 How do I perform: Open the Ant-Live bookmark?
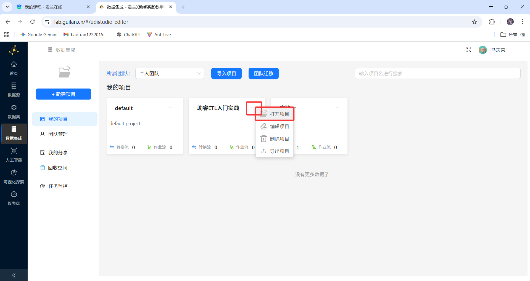(x=159, y=34)
